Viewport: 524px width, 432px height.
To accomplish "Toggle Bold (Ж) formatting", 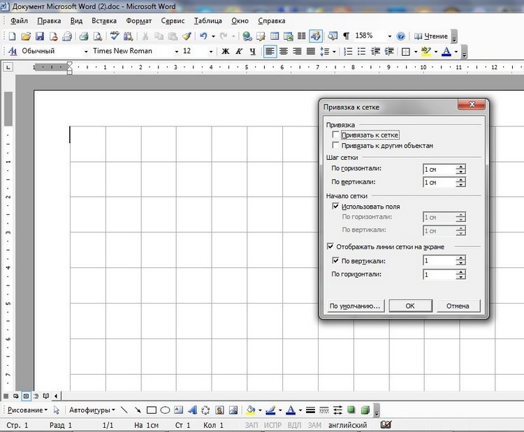I will click(x=226, y=52).
